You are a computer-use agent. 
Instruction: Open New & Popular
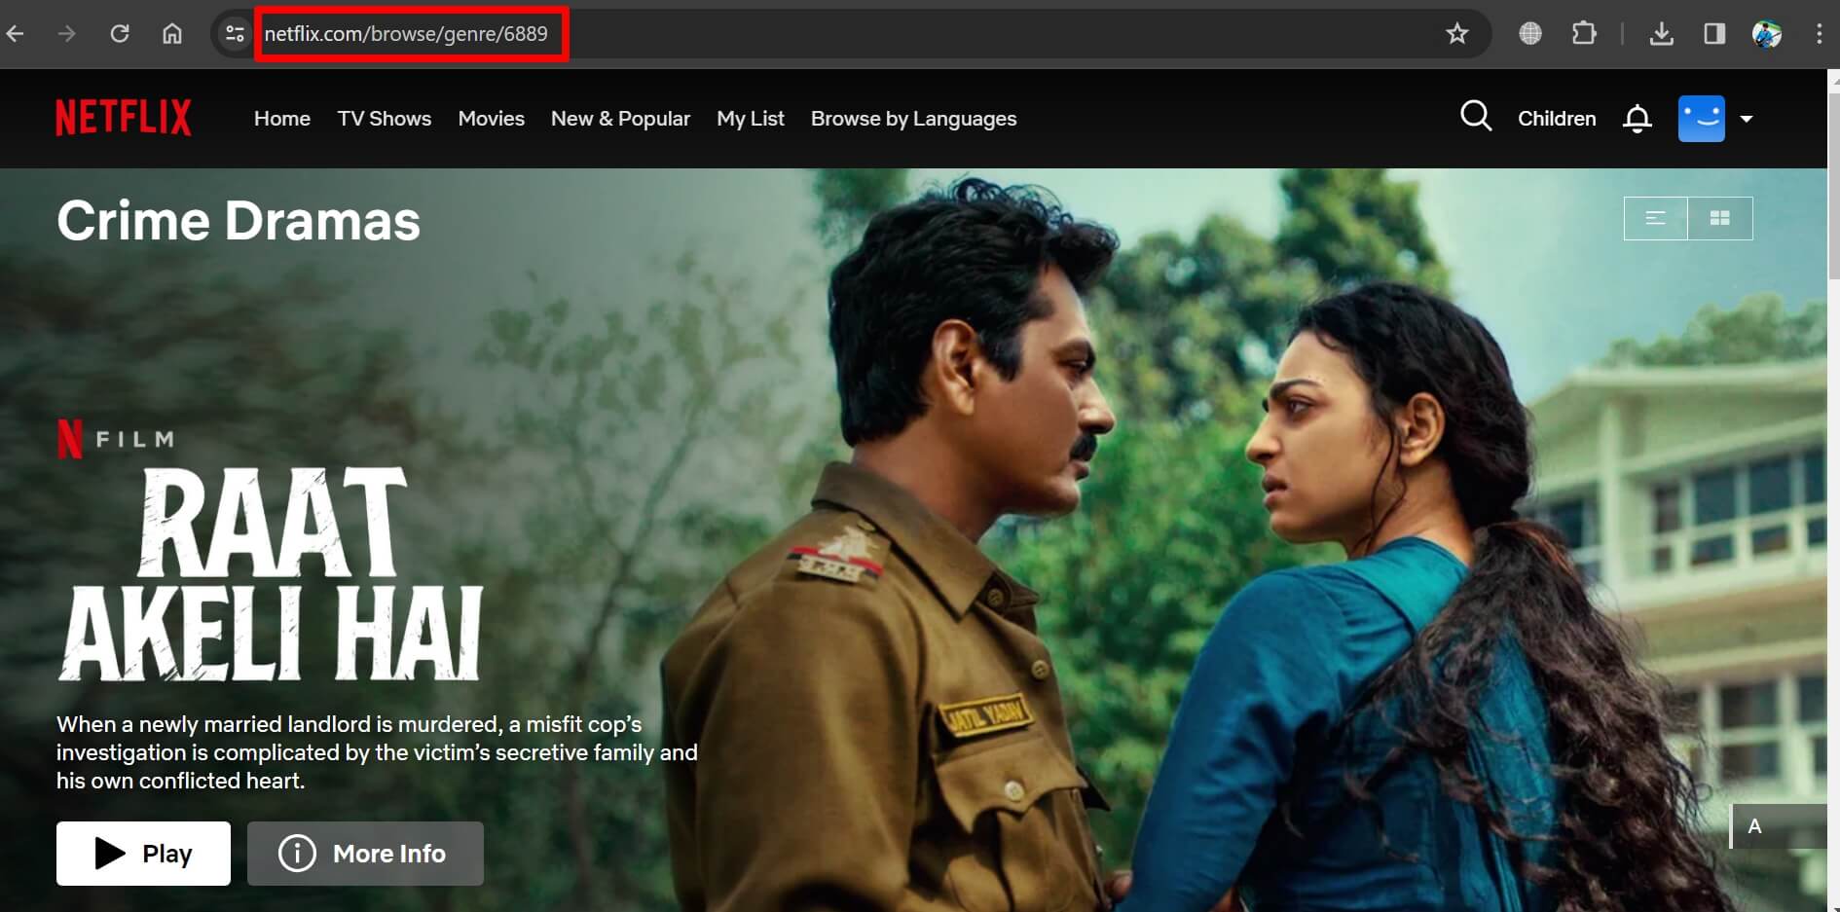[x=620, y=119]
